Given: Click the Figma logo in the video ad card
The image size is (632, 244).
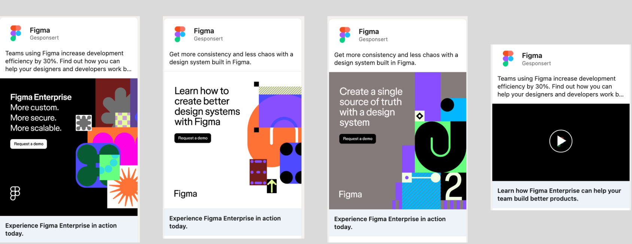Looking at the screenshot, I should (508, 59).
